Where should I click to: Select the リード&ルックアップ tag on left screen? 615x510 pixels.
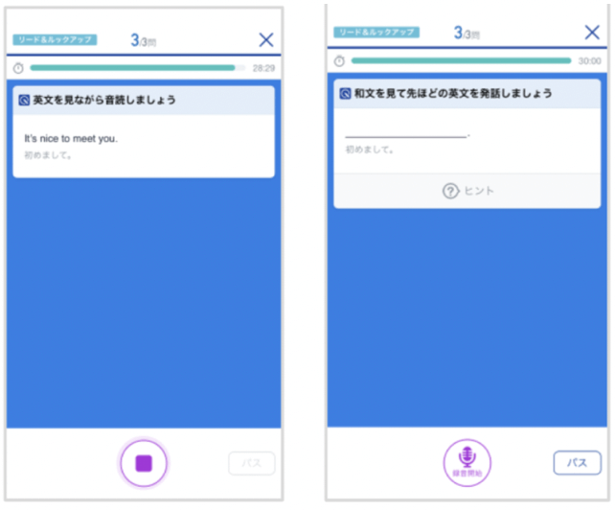point(55,39)
